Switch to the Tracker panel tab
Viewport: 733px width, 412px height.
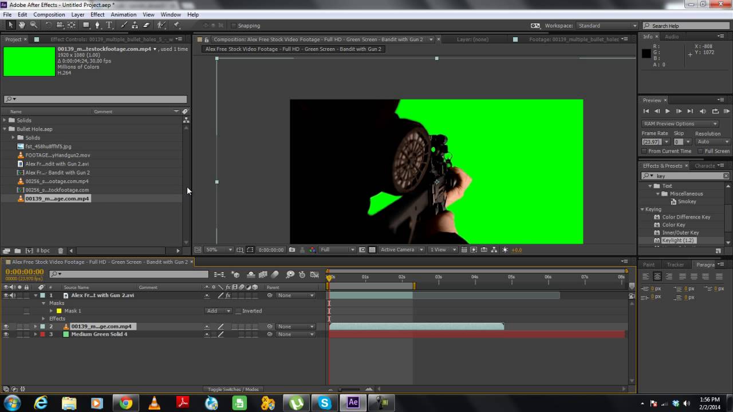coord(675,264)
